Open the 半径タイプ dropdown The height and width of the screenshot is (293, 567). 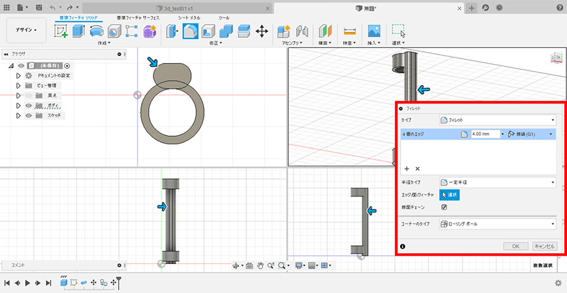pos(497,182)
